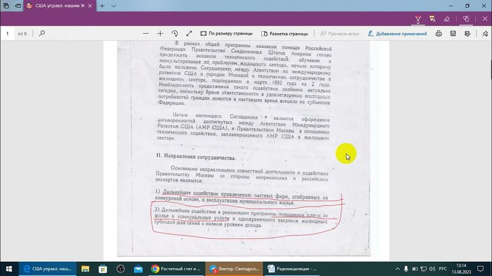Open a new browser tab

click(102, 6)
